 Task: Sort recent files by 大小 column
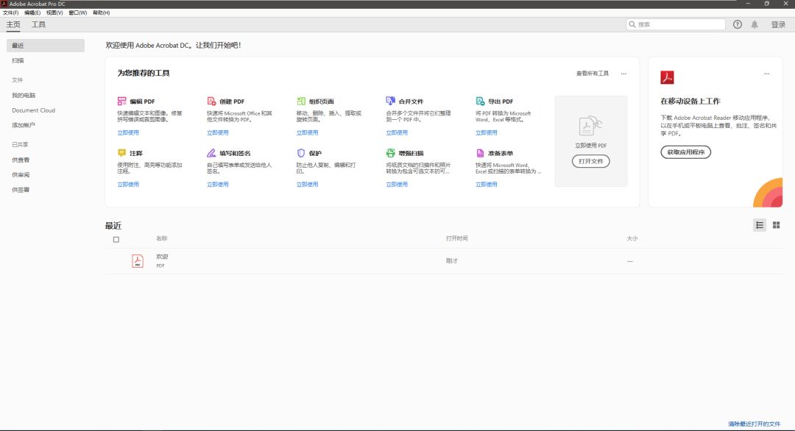[632, 238]
